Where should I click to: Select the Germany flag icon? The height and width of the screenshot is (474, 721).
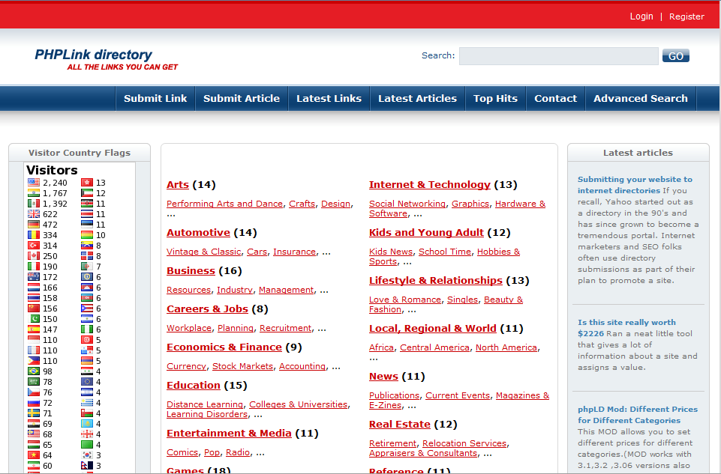pyautogui.click(x=34, y=225)
